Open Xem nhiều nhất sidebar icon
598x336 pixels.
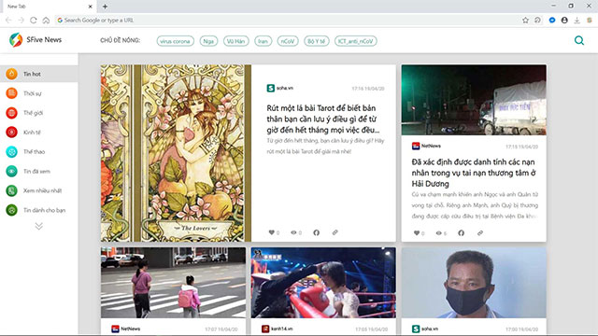[11, 190]
